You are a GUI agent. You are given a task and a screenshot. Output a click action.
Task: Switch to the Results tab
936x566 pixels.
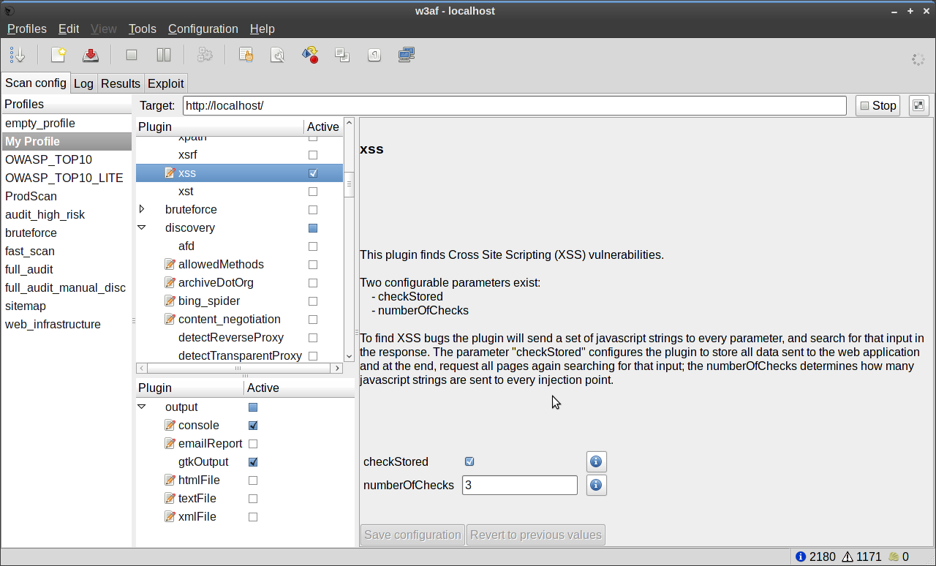tap(121, 83)
